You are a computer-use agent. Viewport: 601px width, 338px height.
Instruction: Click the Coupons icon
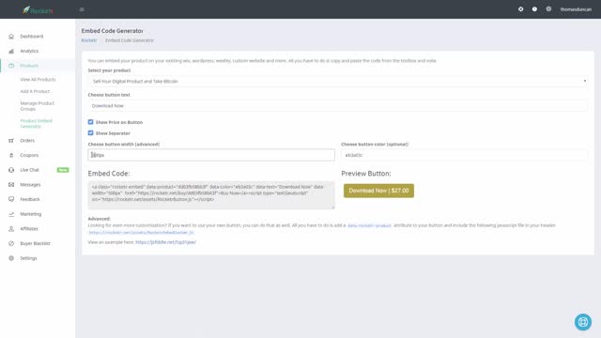pyautogui.click(x=11, y=155)
